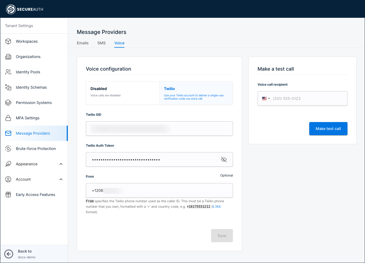Open Permission Systems via its icon
Viewport: 365px width, 263px height.
(8, 103)
